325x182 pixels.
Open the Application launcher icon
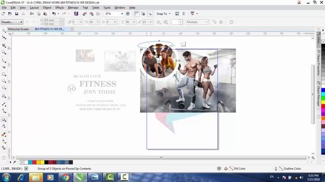click(192, 14)
